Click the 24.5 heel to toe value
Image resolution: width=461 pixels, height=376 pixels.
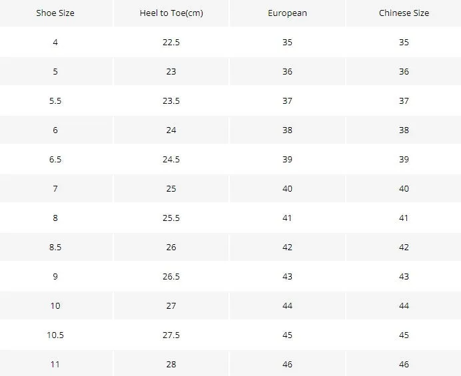tap(171, 159)
